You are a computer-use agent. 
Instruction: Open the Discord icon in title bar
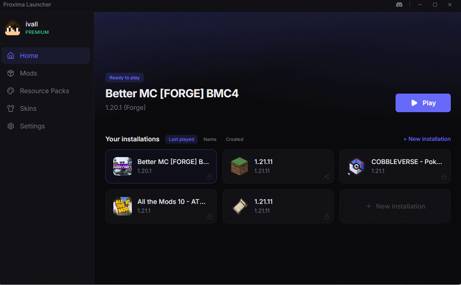coord(399,5)
